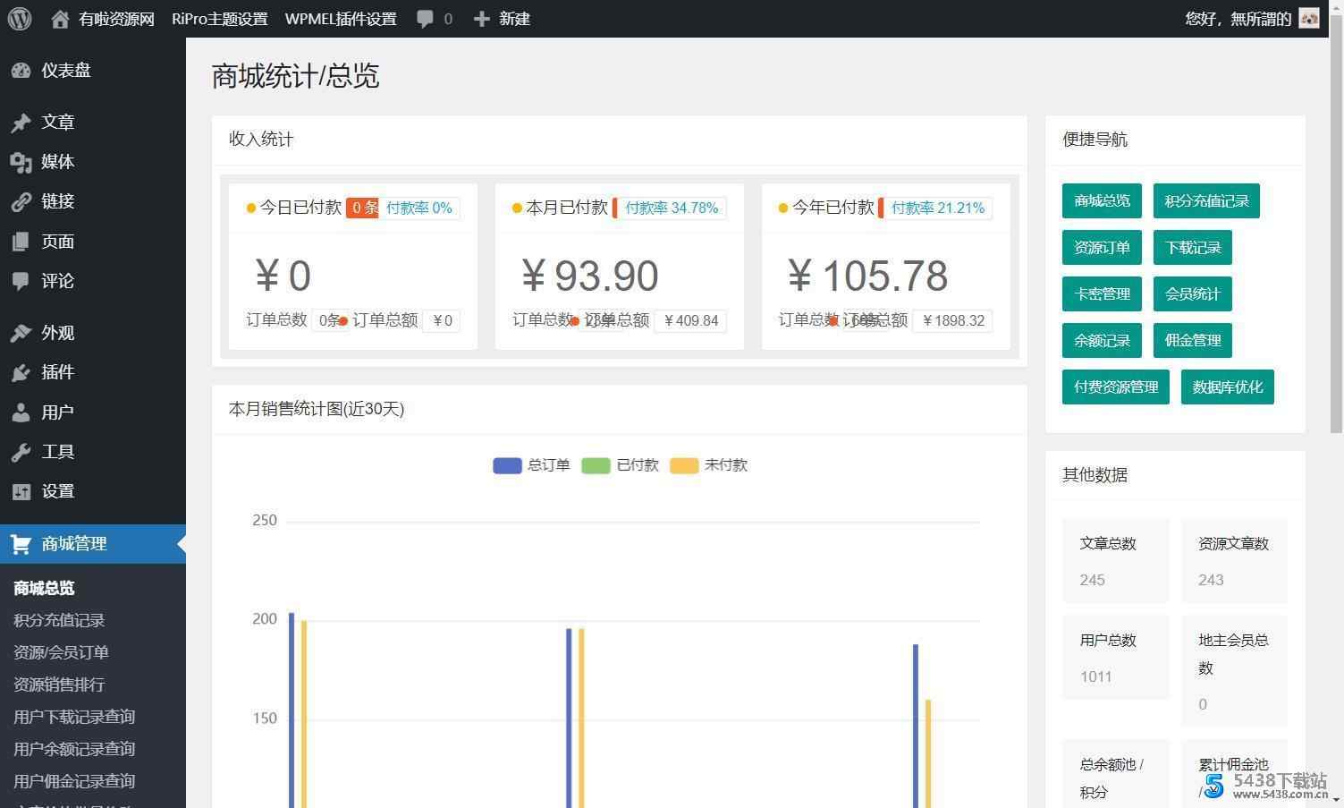
Task: Click the 用户 users icon
Action: 21,412
